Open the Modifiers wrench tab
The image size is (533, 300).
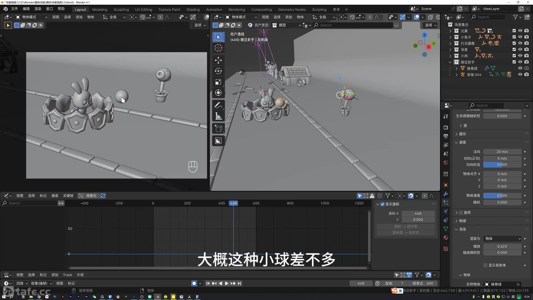coord(446,194)
